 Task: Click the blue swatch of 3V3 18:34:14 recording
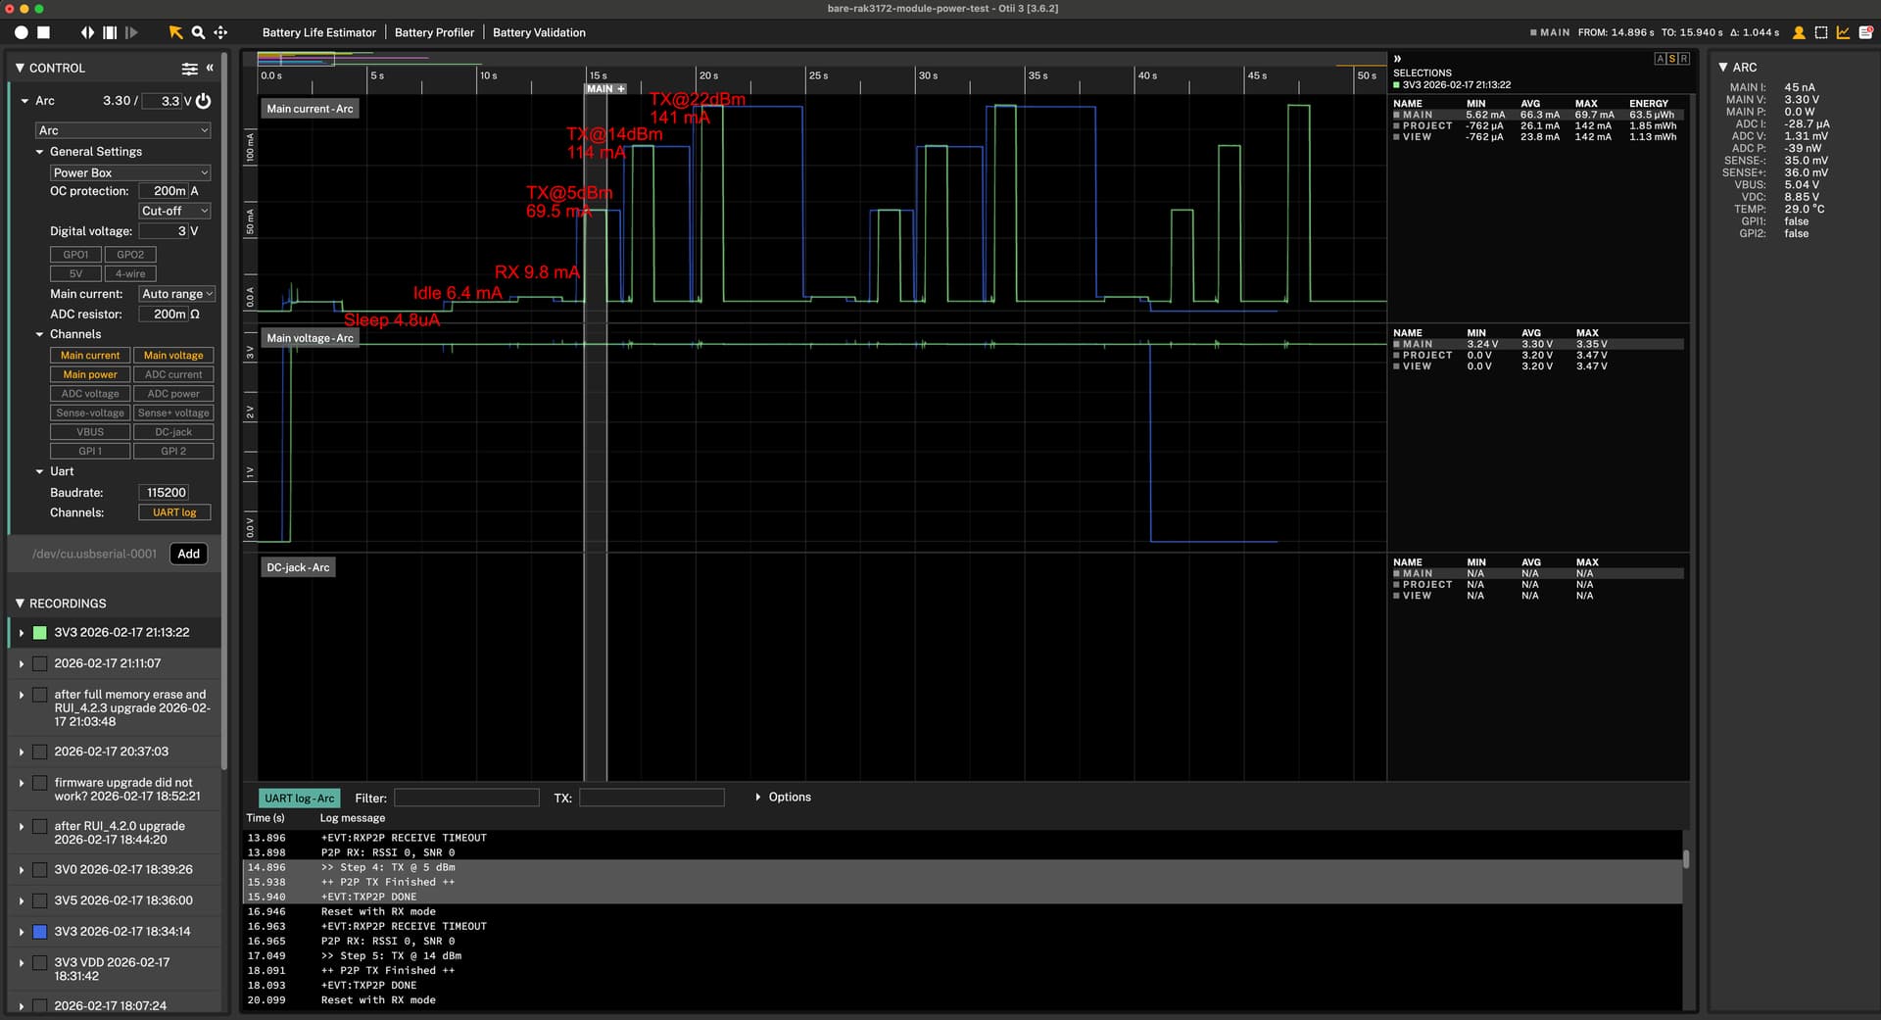coord(40,932)
